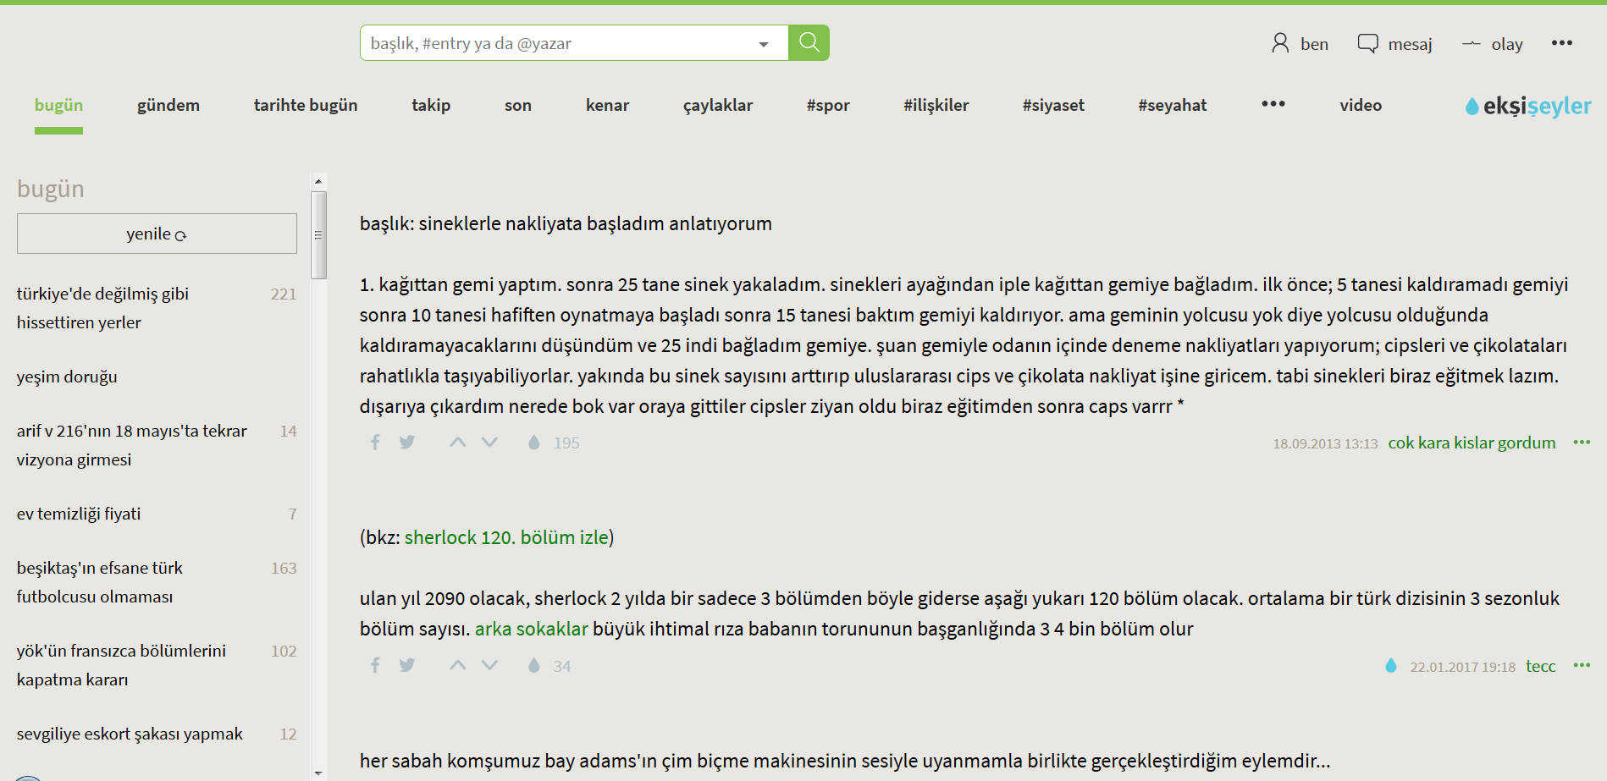Open the sherlock 120. bölüm izle link
This screenshot has height=781, width=1607.
(506, 536)
